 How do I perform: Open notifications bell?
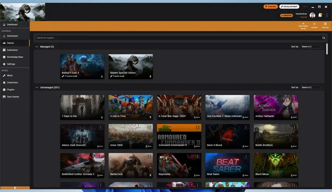pos(320,15)
